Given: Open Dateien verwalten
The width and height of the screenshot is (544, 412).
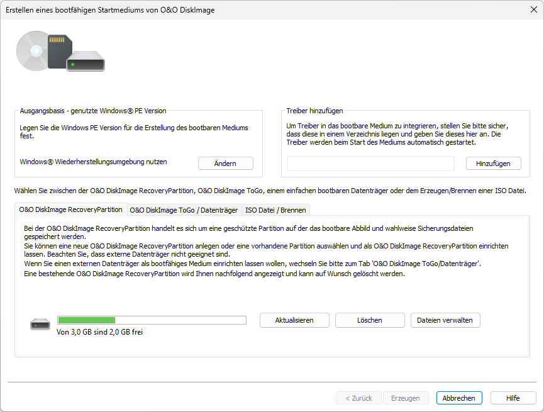Looking at the screenshot, I should tap(445, 320).
